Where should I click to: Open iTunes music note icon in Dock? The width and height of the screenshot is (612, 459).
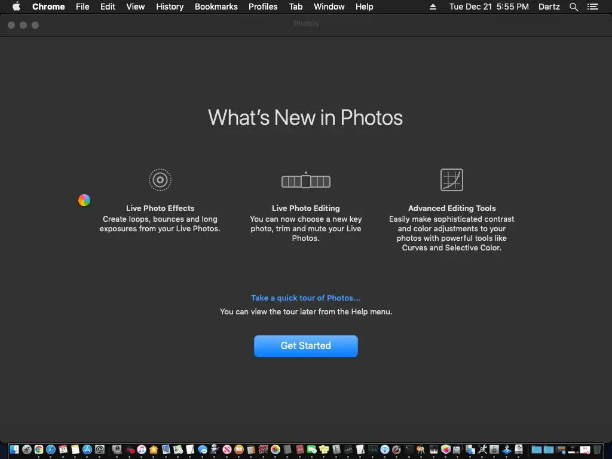point(141,449)
